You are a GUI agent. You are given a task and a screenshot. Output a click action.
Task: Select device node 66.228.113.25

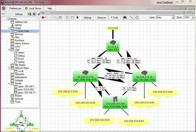[144, 76]
